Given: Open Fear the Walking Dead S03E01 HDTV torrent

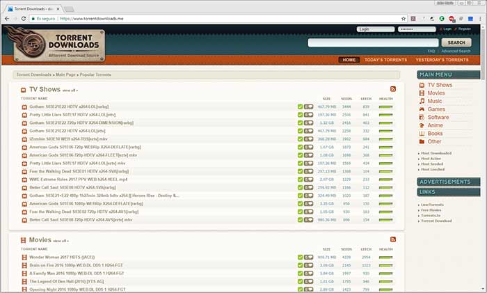Looking at the screenshot, I should point(79,171).
